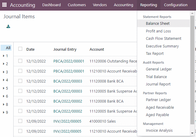Tick the select-all checkbox in header
Screen dimensions: 196x137
pos(20,49)
